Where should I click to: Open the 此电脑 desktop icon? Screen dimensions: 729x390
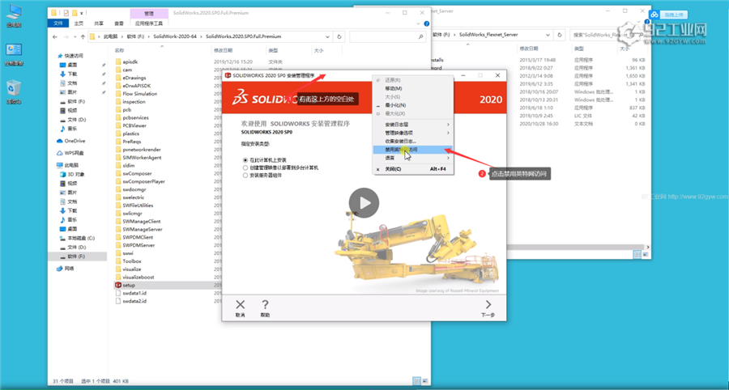click(14, 15)
